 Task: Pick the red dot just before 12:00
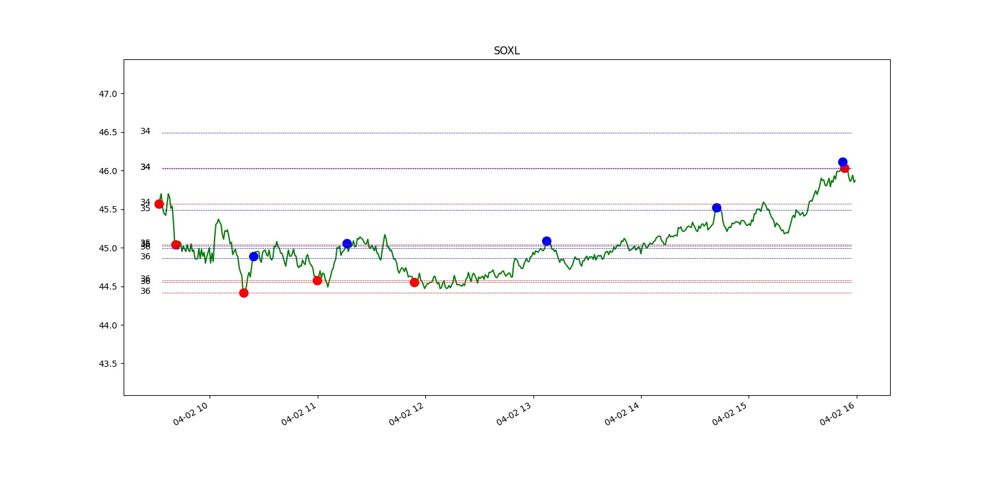click(414, 282)
